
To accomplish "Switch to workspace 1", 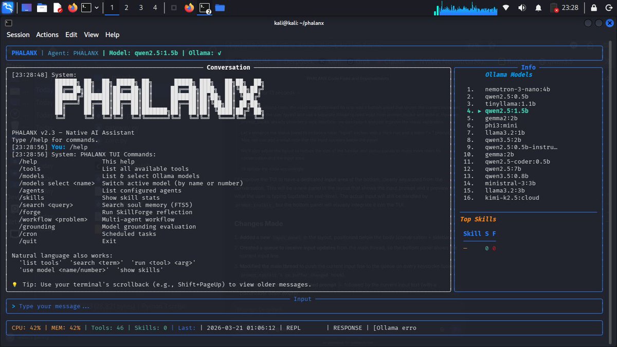I will [x=112, y=8].
